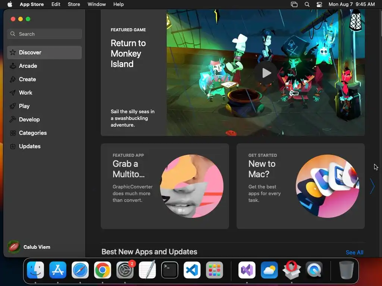Open the Edit menu

point(56,4)
